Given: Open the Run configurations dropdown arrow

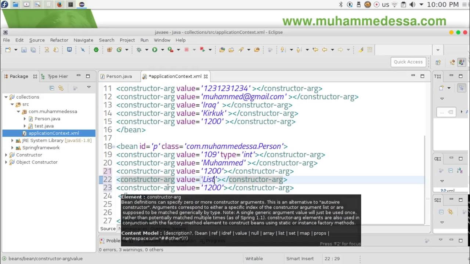Looking at the screenshot, I should 162,50.
